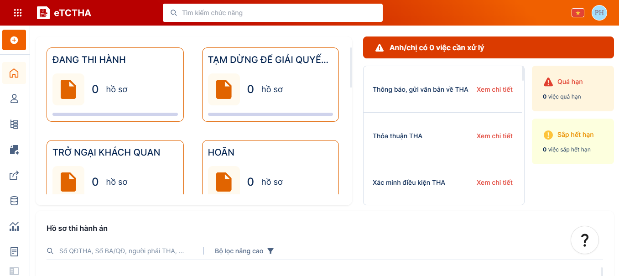View statistics via the chart icon
Screen dimensions: 619x276
click(x=14, y=226)
